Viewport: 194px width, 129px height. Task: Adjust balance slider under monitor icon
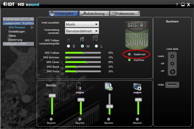pyautogui.click(x=137, y=93)
